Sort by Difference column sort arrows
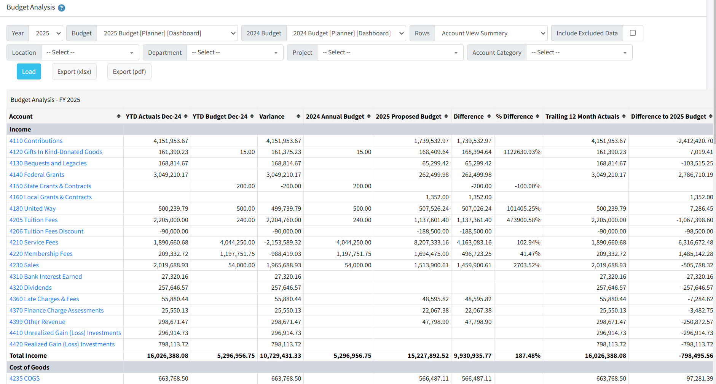 [x=489, y=116]
